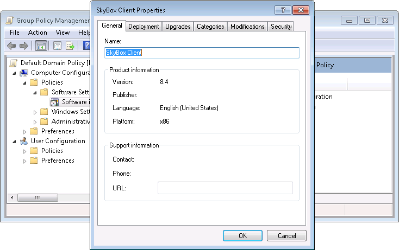Click the platform value x86
Screen dimensions: 399x250
coord(164,121)
